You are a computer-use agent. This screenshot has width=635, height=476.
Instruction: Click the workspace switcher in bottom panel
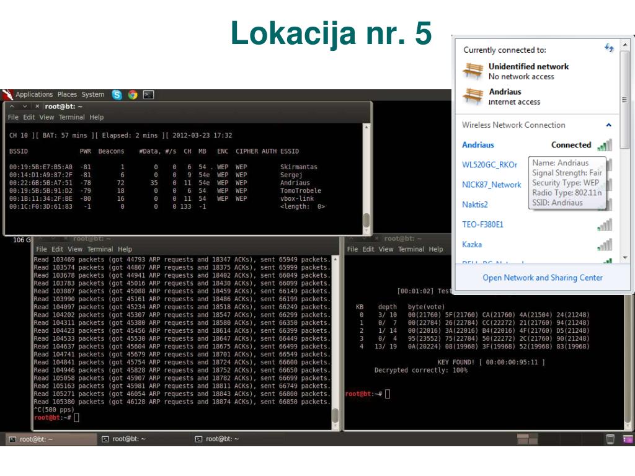(527, 439)
